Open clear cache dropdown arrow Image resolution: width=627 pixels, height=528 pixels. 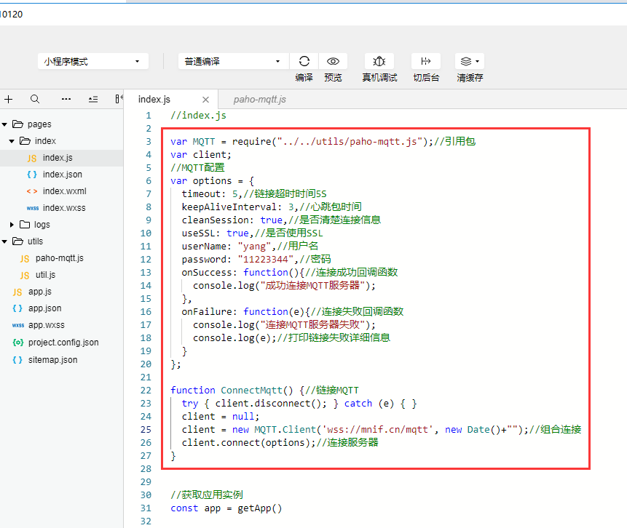point(478,62)
